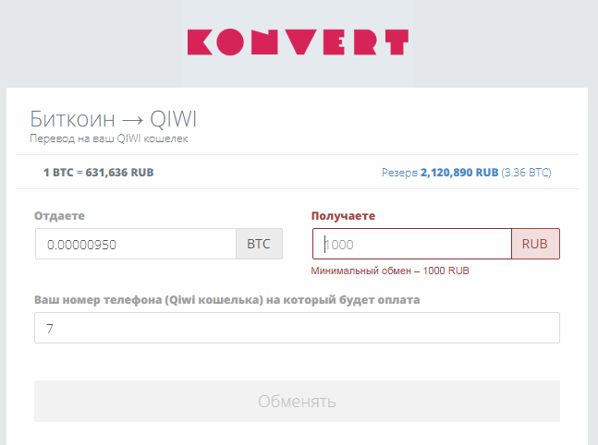
Task: Click the phone number field starting with 7
Action: tap(297, 328)
